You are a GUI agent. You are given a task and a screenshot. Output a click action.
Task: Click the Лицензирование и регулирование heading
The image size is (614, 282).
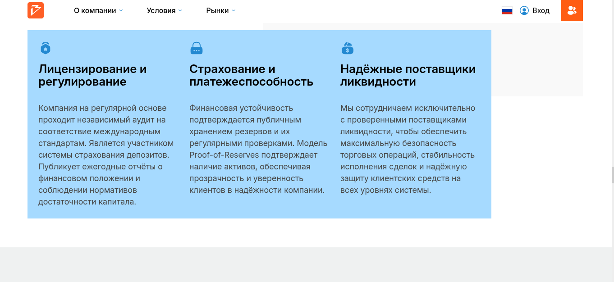pos(92,75)
